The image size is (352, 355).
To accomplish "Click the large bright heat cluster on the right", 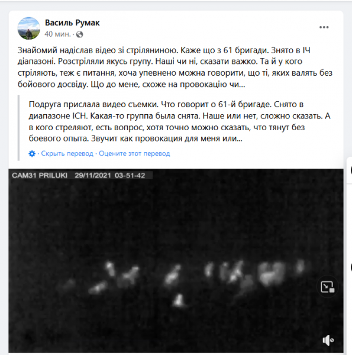I will (x=271, y=273).
